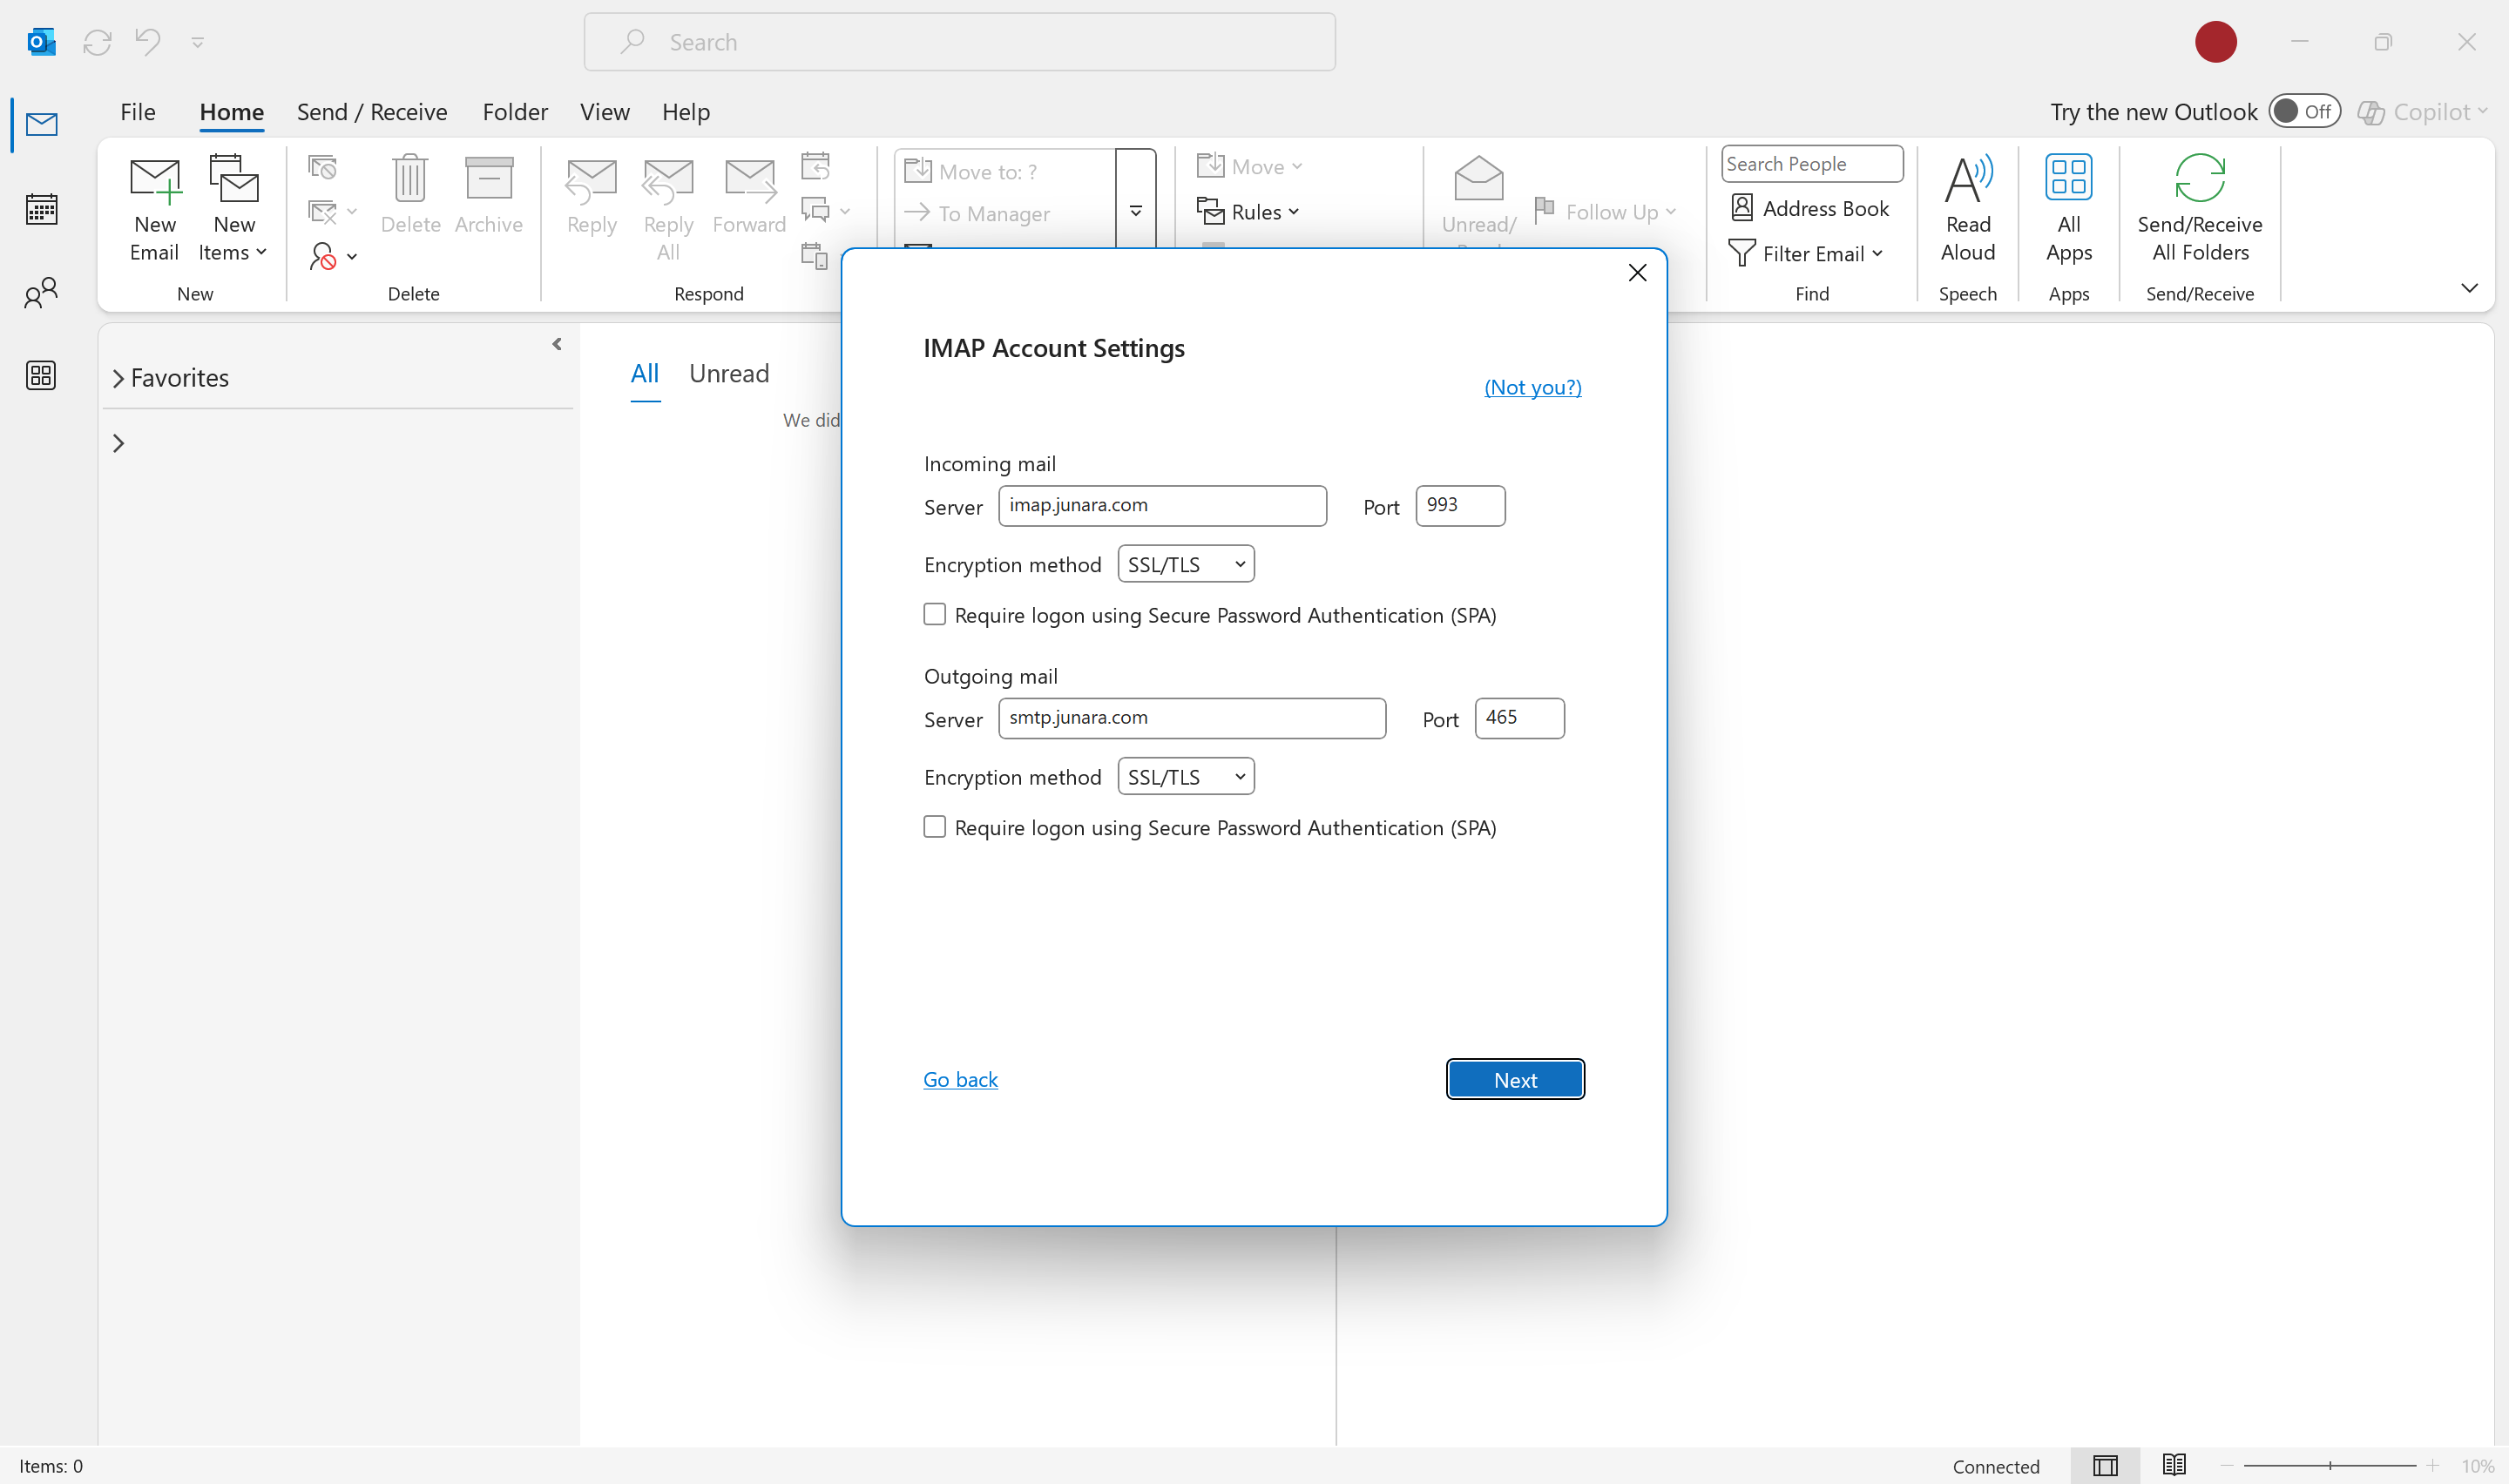Image resolution: width=2509 pixels, height=1484 pixels.
Task: Click the Outgoing mail Server field
Action: (1192, 718)
